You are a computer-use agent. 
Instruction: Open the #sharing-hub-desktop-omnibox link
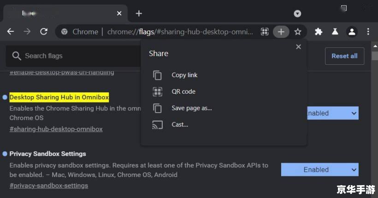click(x=56, y=129)
